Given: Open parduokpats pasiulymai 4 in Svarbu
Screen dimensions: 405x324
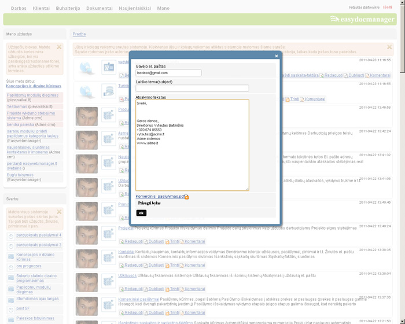Looking at the screenshot, I should click(39, 235).
